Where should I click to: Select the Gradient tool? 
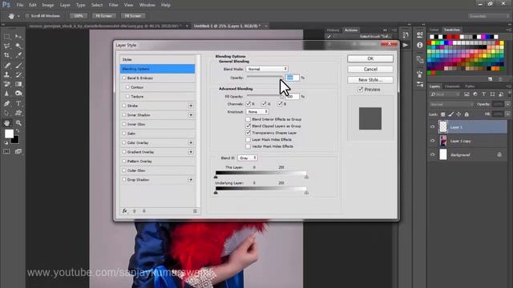point(18,84)
